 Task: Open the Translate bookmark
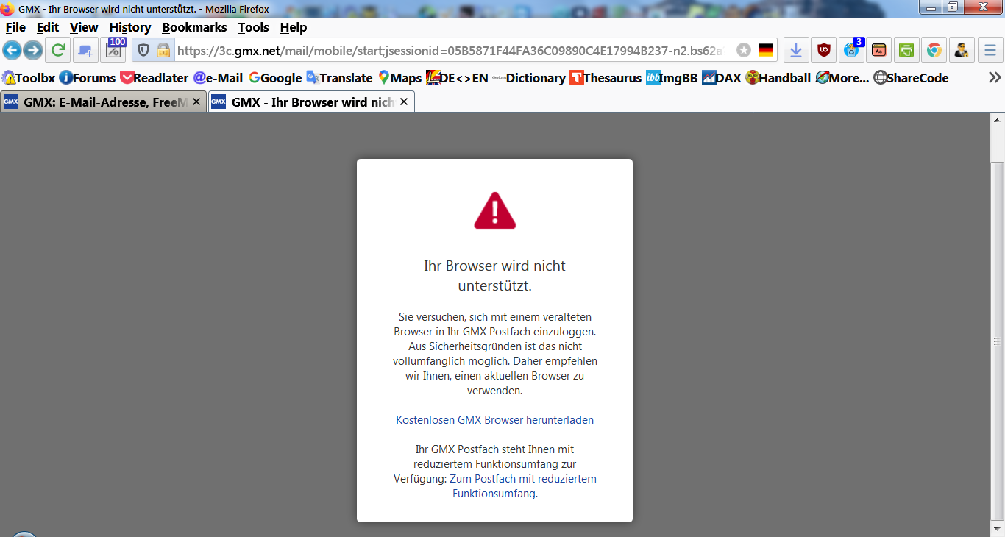(339, 78)
